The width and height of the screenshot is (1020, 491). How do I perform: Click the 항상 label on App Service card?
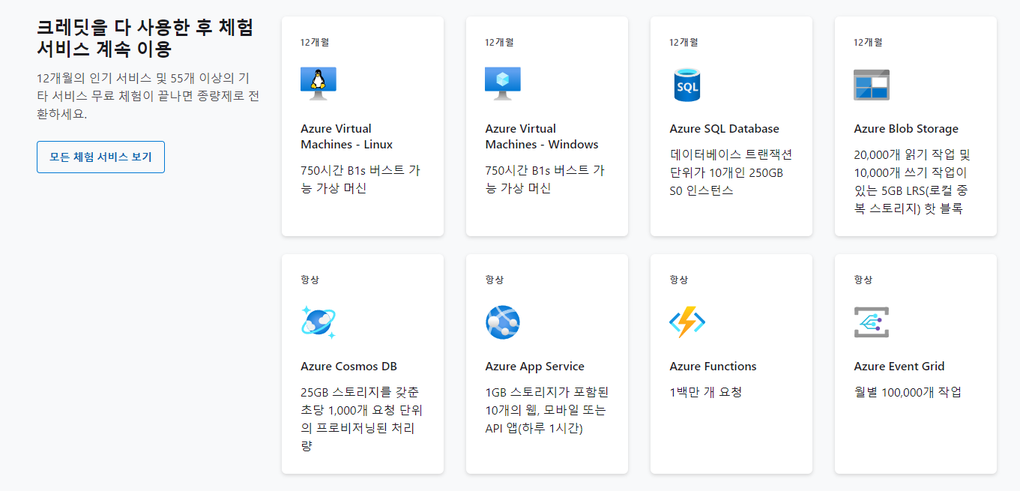pos(494,280)
